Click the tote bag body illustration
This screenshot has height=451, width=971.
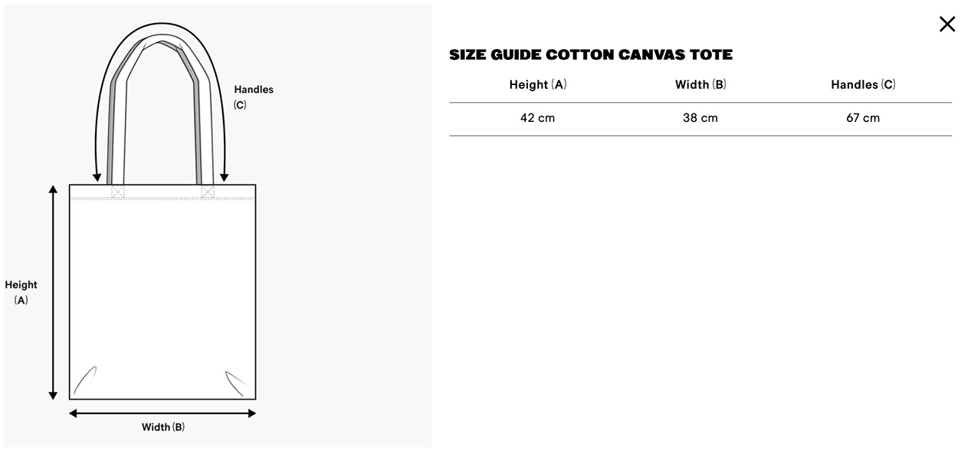point(162,299)
